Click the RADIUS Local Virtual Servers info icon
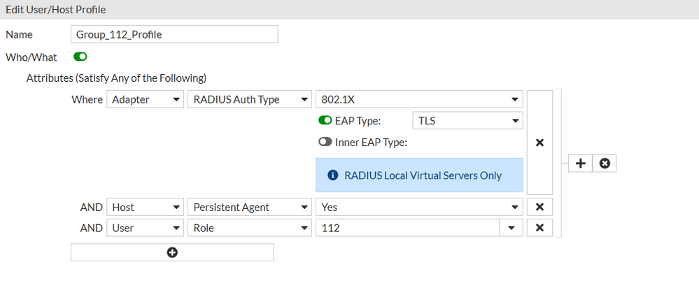This screenshot has height=283, width=699. [x=333, y=175]
